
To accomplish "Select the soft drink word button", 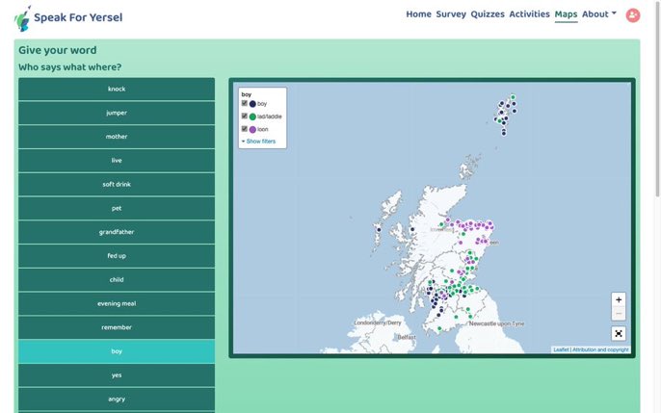I will tap(117, 185).
